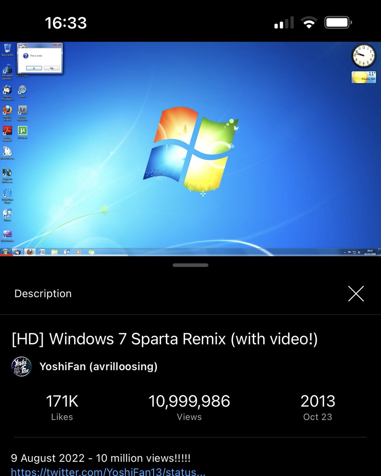Click the Word icon in Windows taskbar
The image size is (381, 476).
pos(42,252)
